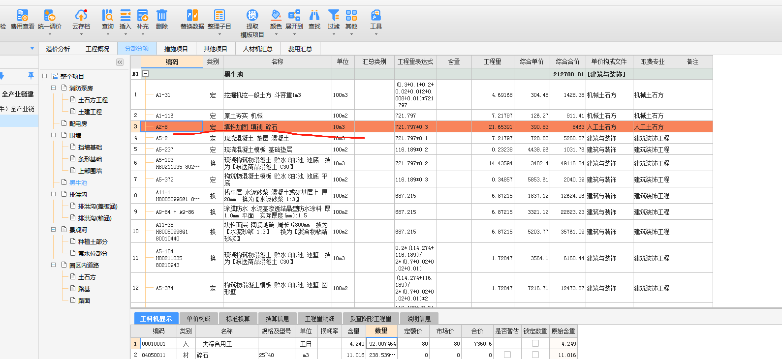The height and width of the screenshot is (359, 782).
Task: Open the dropdown arrow under 插入
Action: [x=125, y=34]
